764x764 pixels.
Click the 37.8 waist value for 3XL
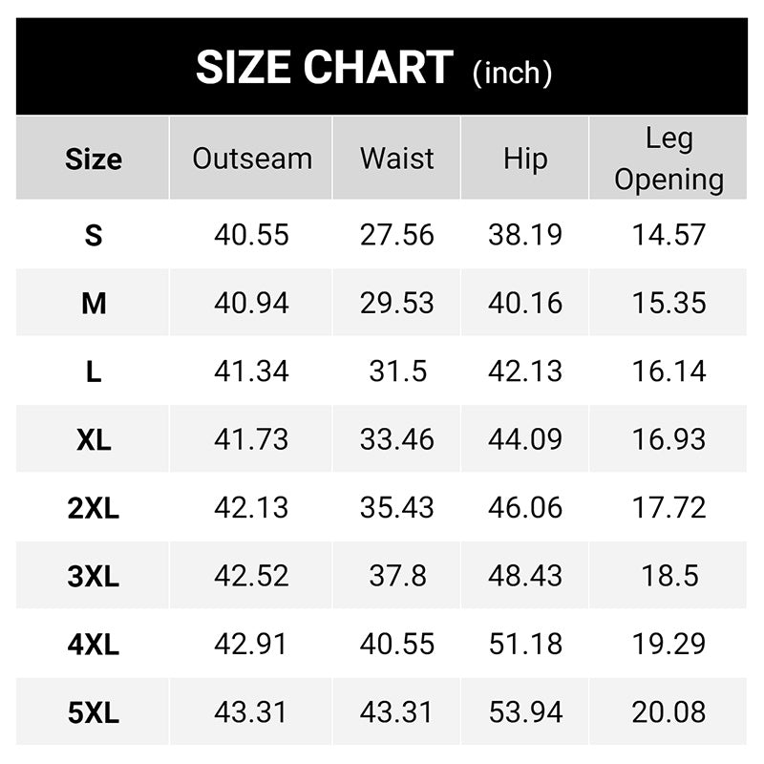[x=397, y=576]
